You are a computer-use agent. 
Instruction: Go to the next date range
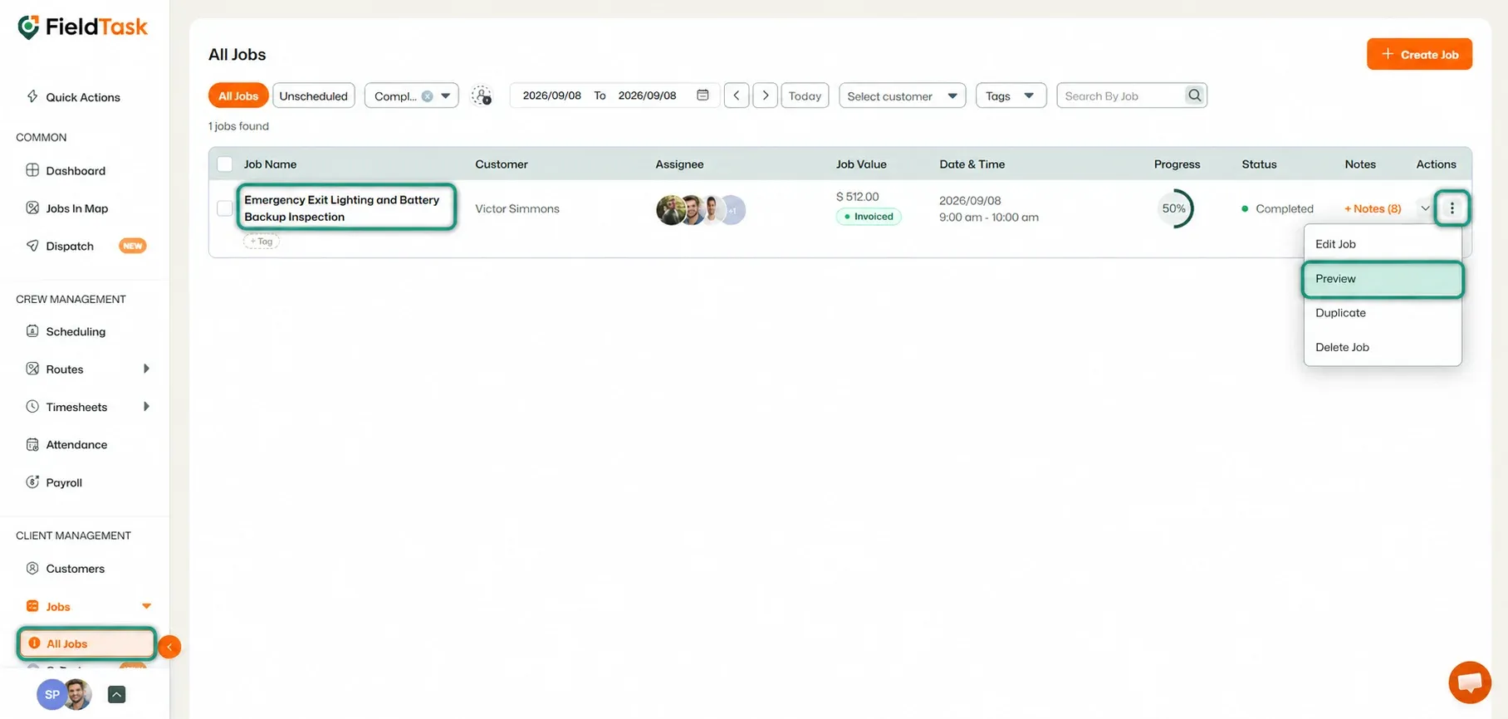pos(766,95)
